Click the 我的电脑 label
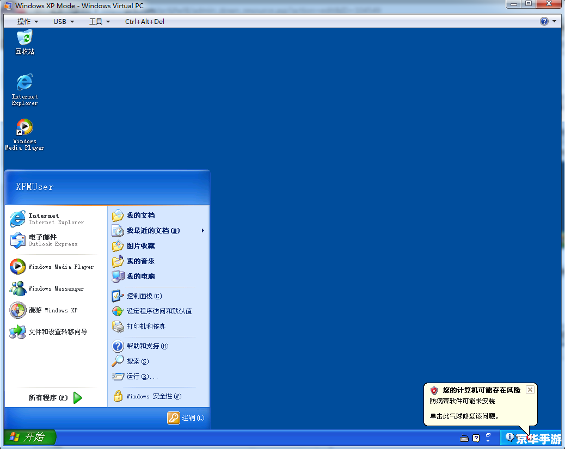The width and height of the screenshot is (565, 449). [x=140, y=276]
